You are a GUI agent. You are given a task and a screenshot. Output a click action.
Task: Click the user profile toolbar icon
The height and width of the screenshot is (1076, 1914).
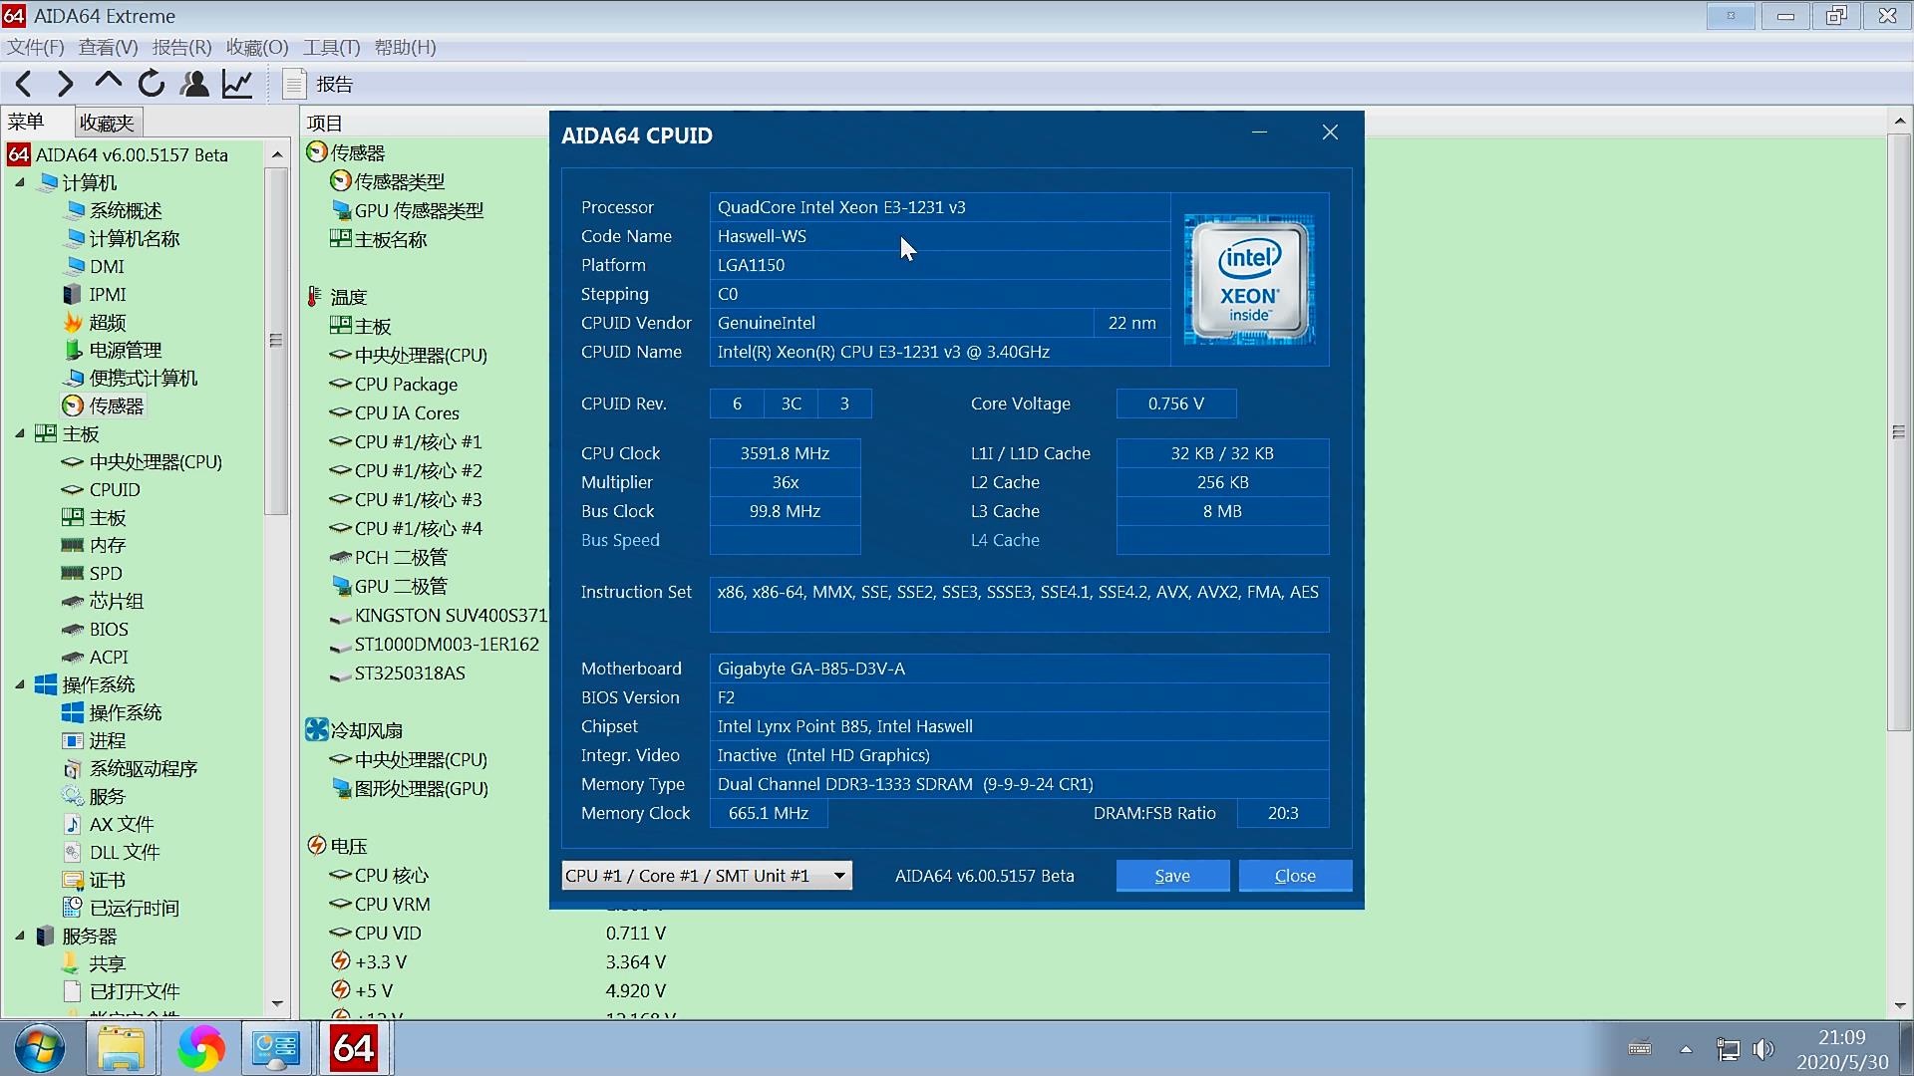point(194,85)
